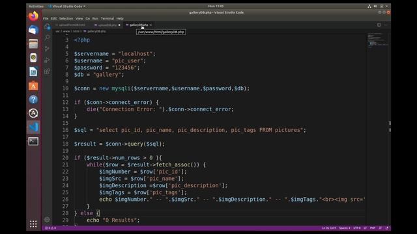Open the Files manager in dock
Viewport: 417px width, 234px height.
point(33,44)
